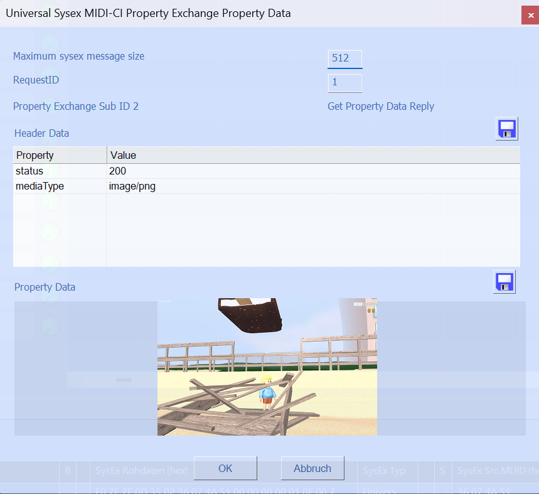The height and width of the screenshot is (494, 539).
Task: Save the Property Data with floppy icon
Action: pyautogui.click(x=504, y=282)
